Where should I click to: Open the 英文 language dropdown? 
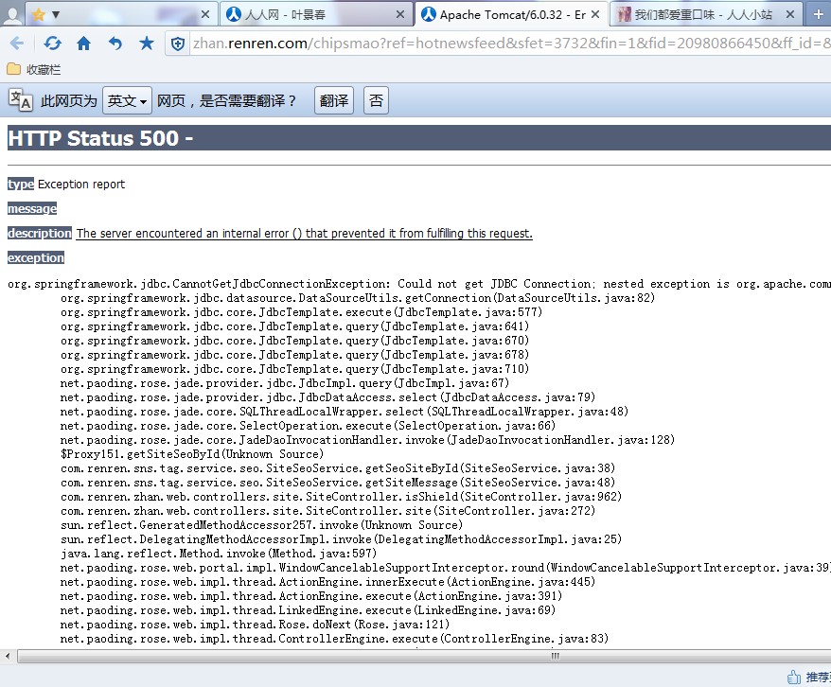click(127, 100)
